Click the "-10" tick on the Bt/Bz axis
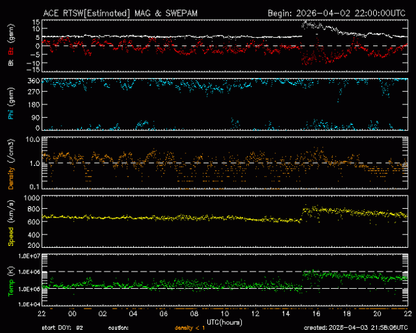 coord(33,63)
